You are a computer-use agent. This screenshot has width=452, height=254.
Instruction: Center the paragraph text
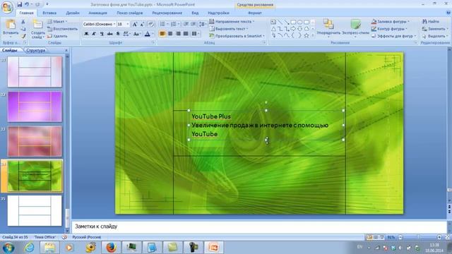coord(170,34)
